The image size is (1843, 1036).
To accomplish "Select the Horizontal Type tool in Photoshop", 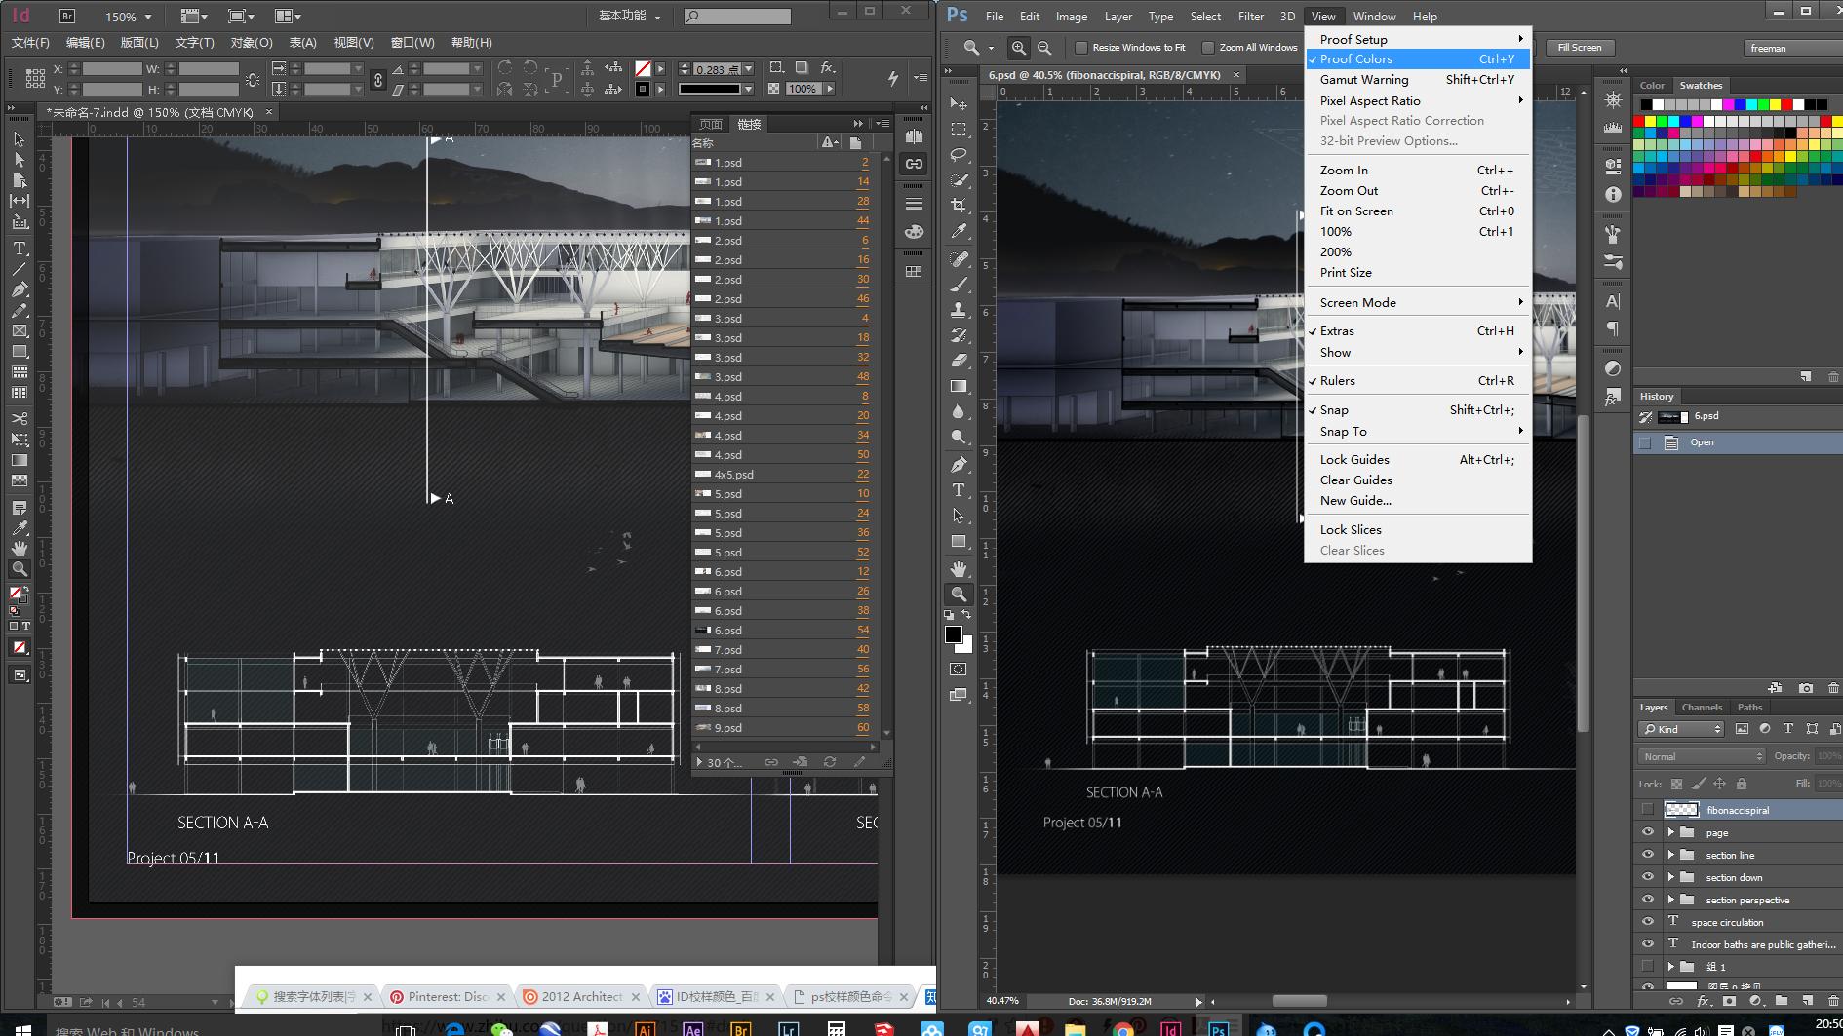I will click(x=960, y=489).
